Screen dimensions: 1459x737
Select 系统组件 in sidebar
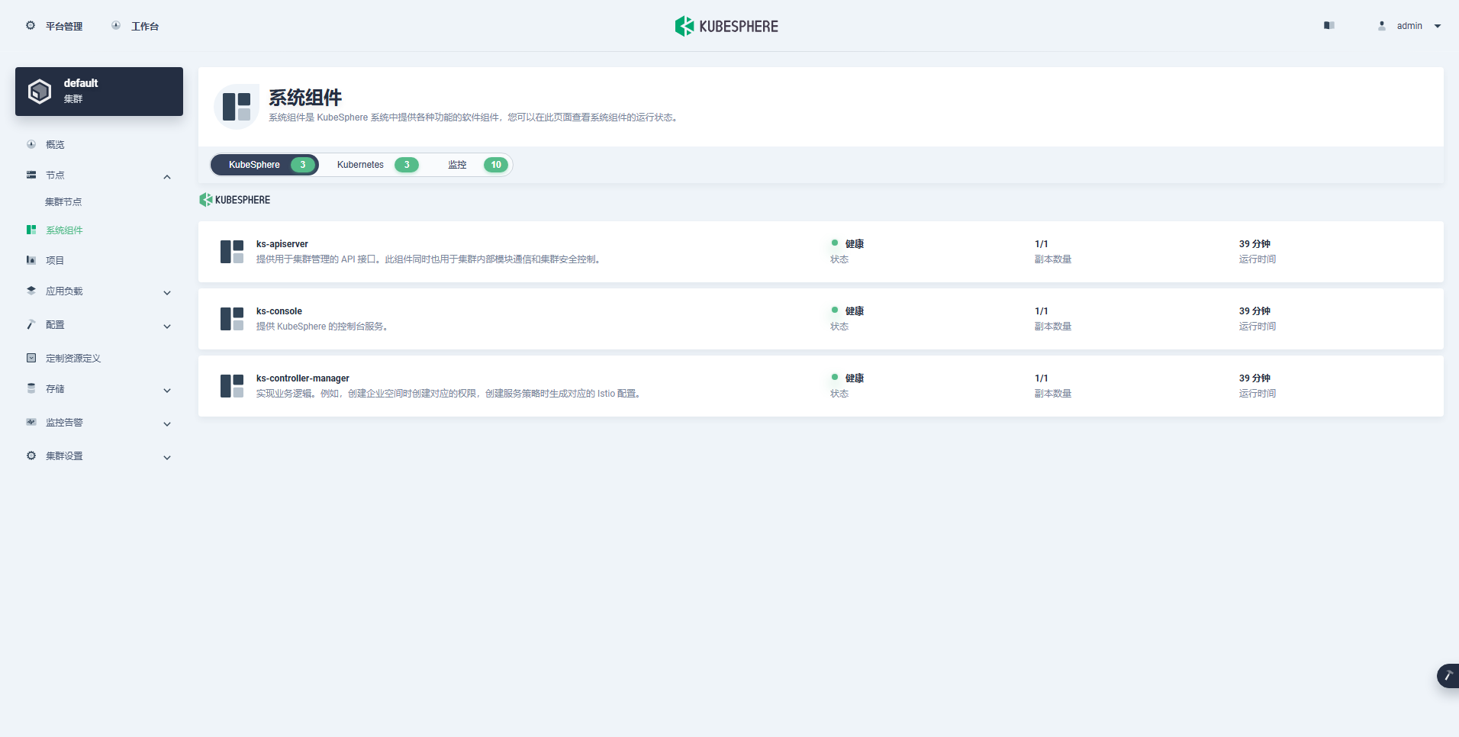(64, 230)
